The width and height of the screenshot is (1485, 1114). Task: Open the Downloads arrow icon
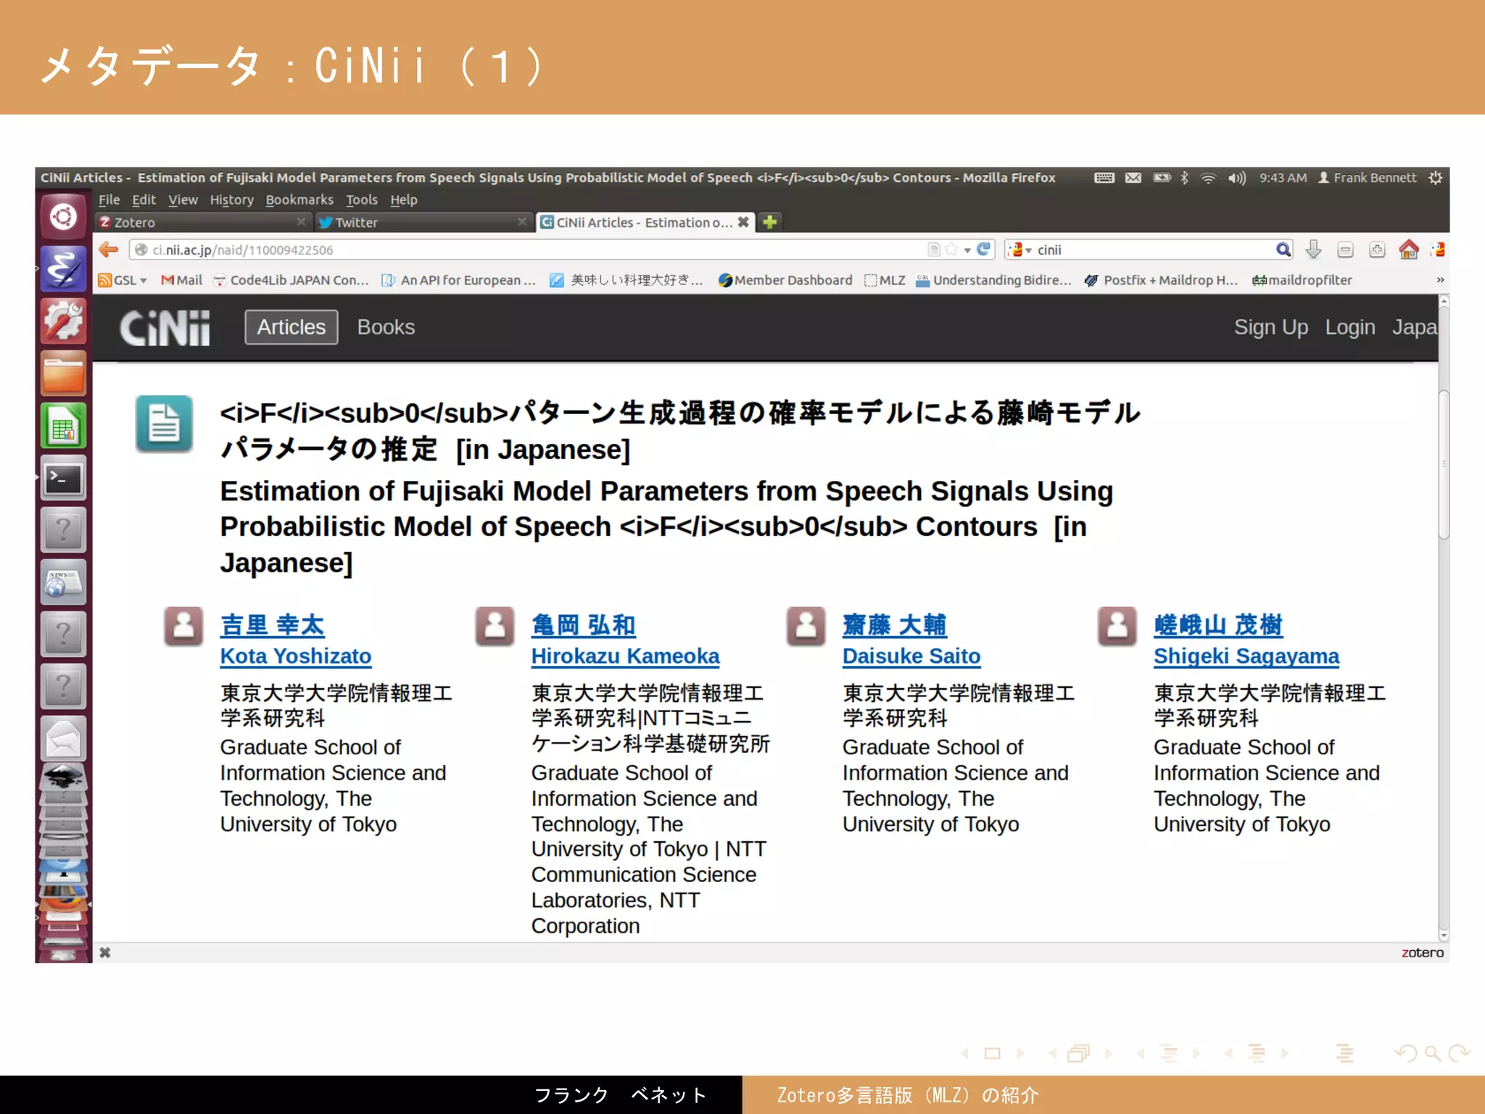click(1313, 249)
